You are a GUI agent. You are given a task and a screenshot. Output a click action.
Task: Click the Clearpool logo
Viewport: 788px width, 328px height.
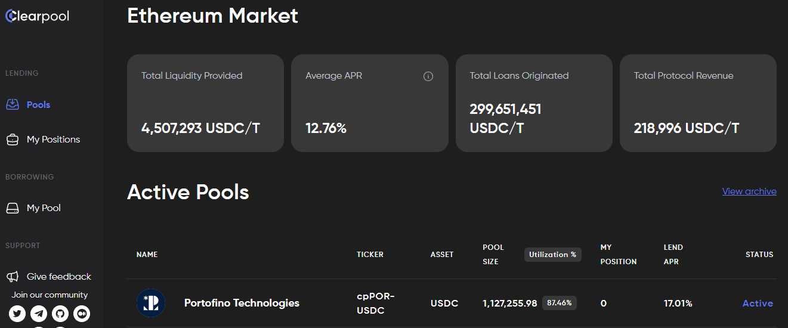point(38,16)
